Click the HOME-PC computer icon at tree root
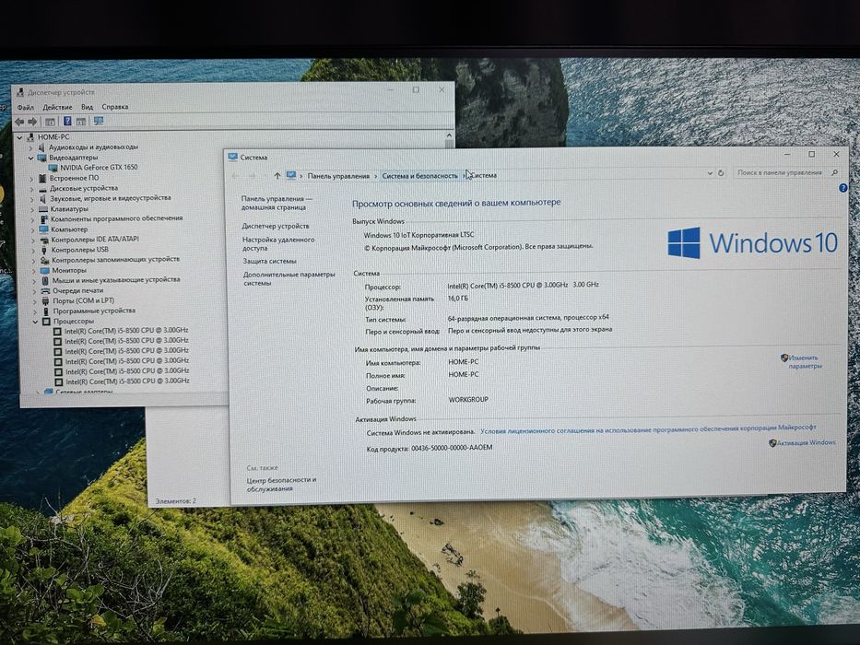Screen dimensions: 860x645 pos(30,137)
